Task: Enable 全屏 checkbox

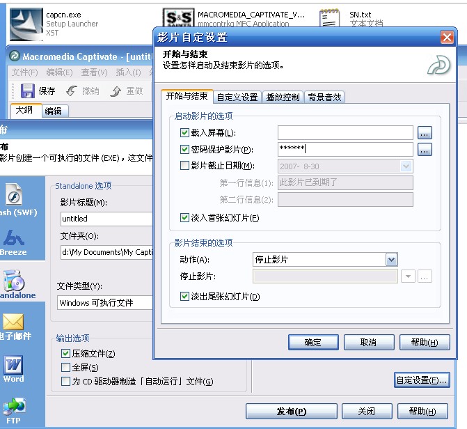Action: 65,367
